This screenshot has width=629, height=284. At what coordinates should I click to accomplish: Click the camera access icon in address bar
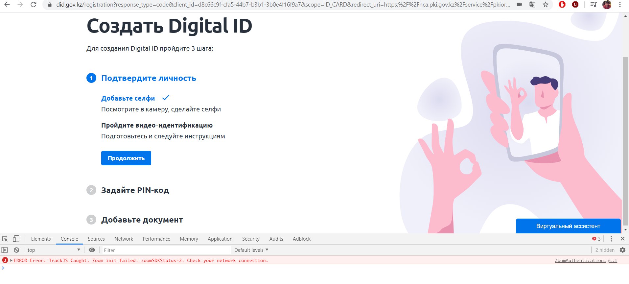point(519,5)
